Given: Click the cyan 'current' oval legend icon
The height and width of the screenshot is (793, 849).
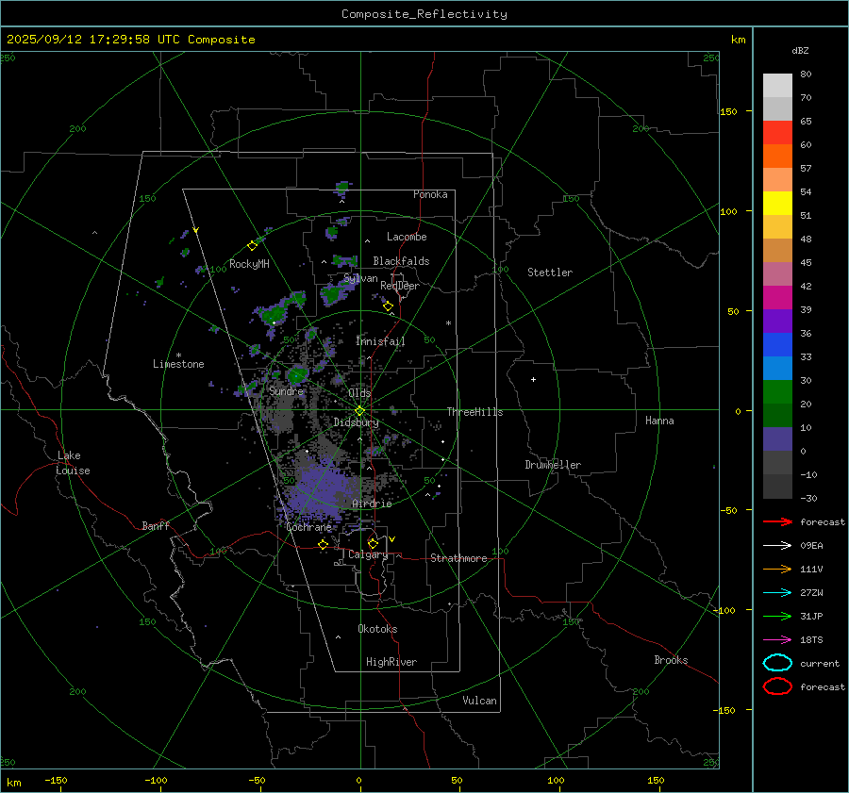Looking at the screenshot, I should click(x=777, y=663).
